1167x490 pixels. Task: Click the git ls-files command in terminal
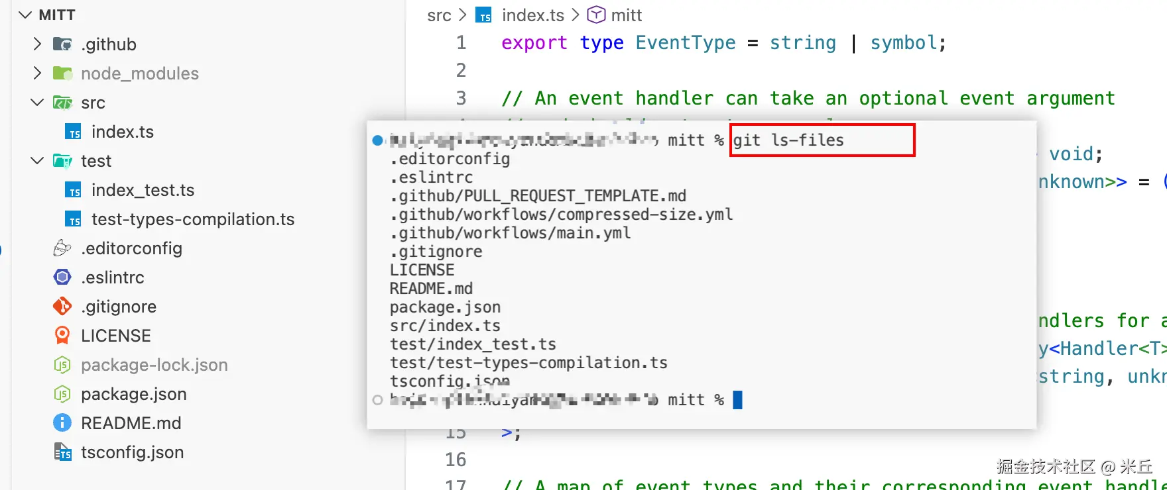coord(788,140)
